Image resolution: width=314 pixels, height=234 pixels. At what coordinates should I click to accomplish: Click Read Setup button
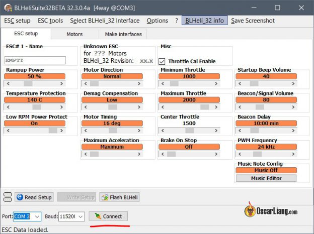(x=34, y=197)
